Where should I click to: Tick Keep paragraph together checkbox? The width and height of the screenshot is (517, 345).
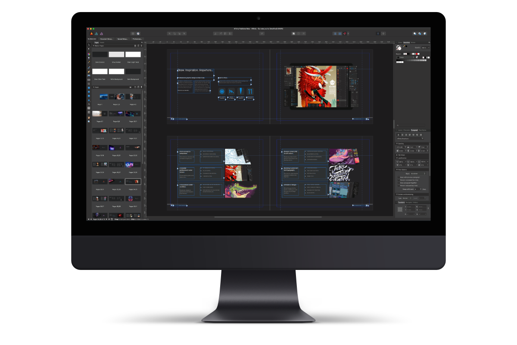coord(399,183)
